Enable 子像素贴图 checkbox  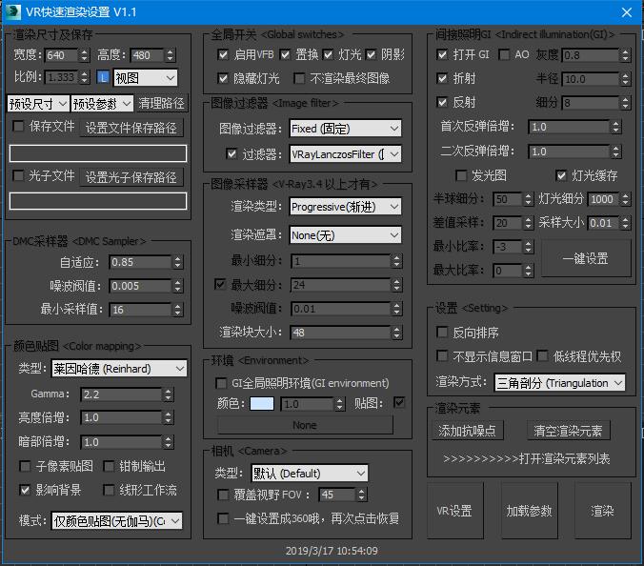(25, 466)
